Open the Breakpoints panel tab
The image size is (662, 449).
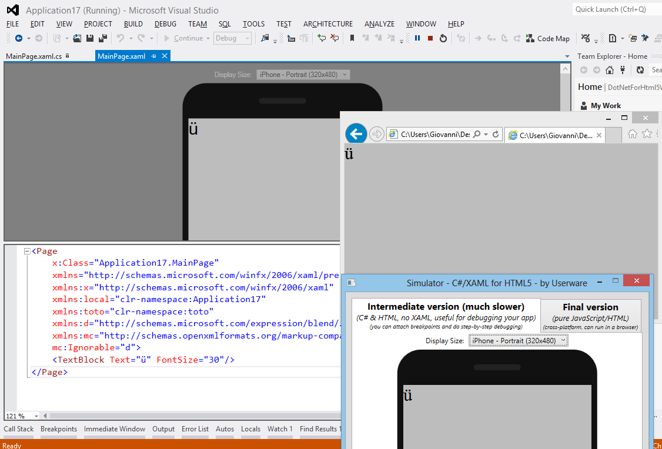[59, 429]
